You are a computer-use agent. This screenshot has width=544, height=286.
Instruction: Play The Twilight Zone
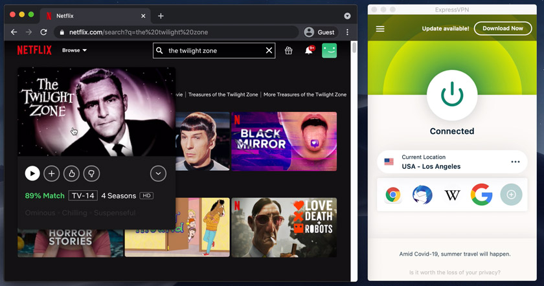pos(32,173)
